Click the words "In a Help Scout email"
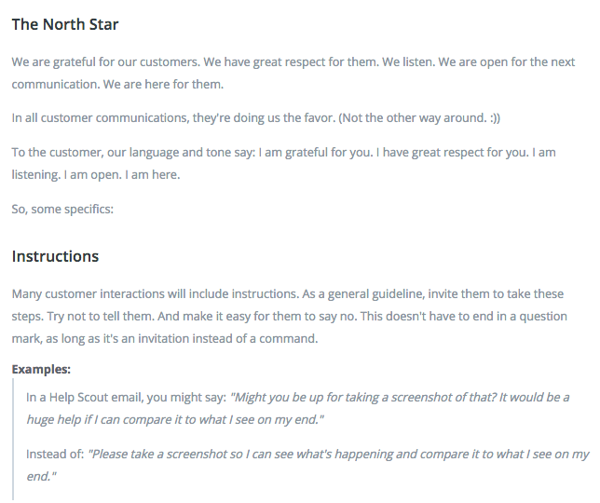 pos(85,398)
